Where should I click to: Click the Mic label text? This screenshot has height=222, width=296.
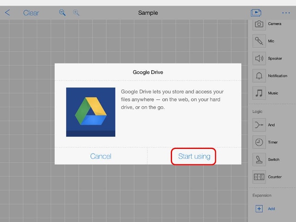[x=271, y=41]
